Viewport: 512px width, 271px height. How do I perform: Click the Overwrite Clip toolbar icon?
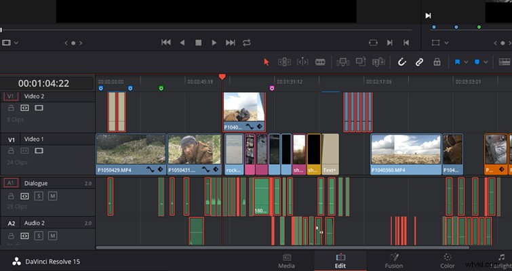361,62
